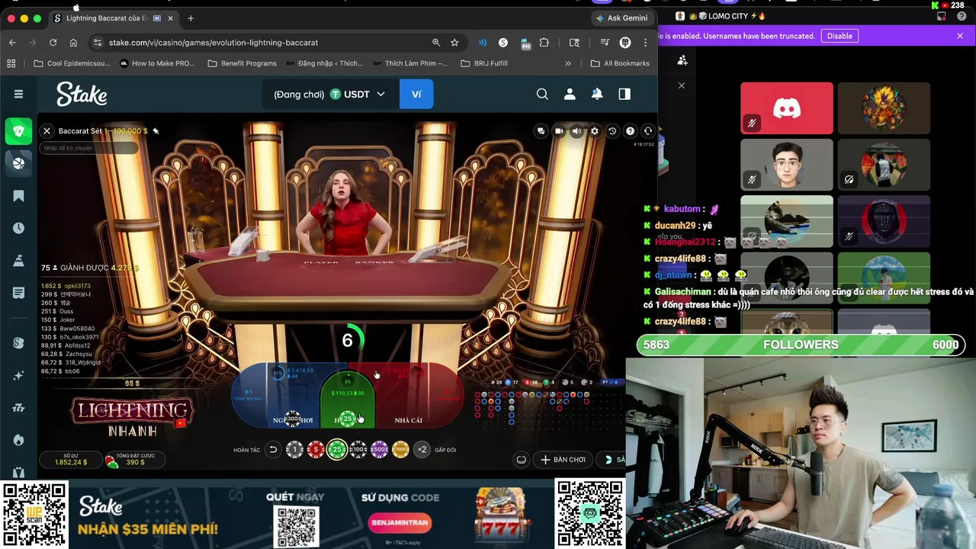The width and height of the screenshot is (976, 549).
Task: Click the HOÀN TÁC undo button
Action: [273, 450]
